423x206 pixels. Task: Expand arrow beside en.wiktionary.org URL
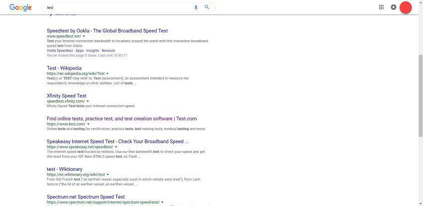[x=108, y=175]
